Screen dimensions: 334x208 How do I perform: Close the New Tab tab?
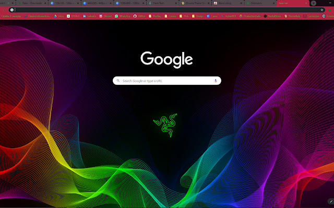(x=306, y=3)
